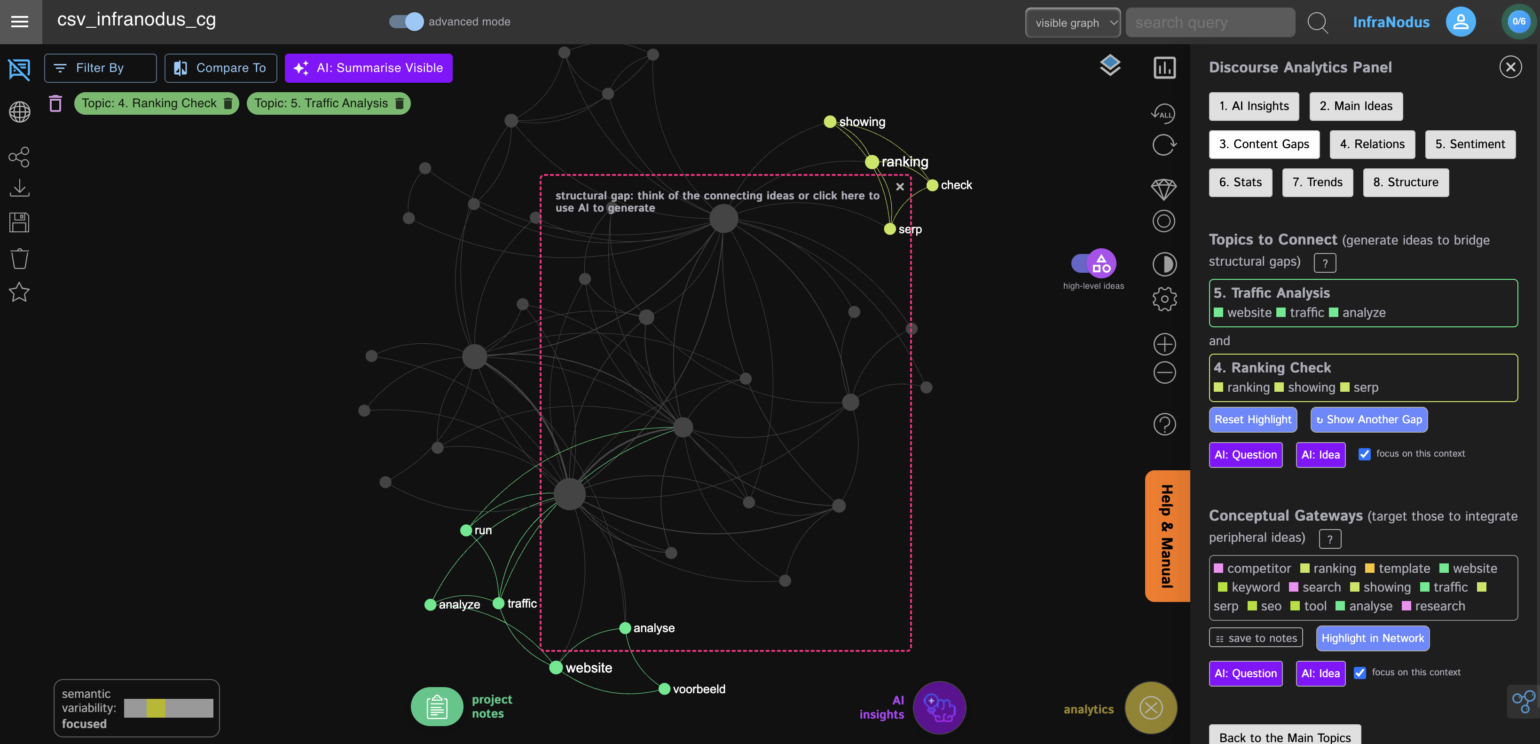Click AI: Summarise Visible button
1540x744 pixels.
[x=368, y=68]
